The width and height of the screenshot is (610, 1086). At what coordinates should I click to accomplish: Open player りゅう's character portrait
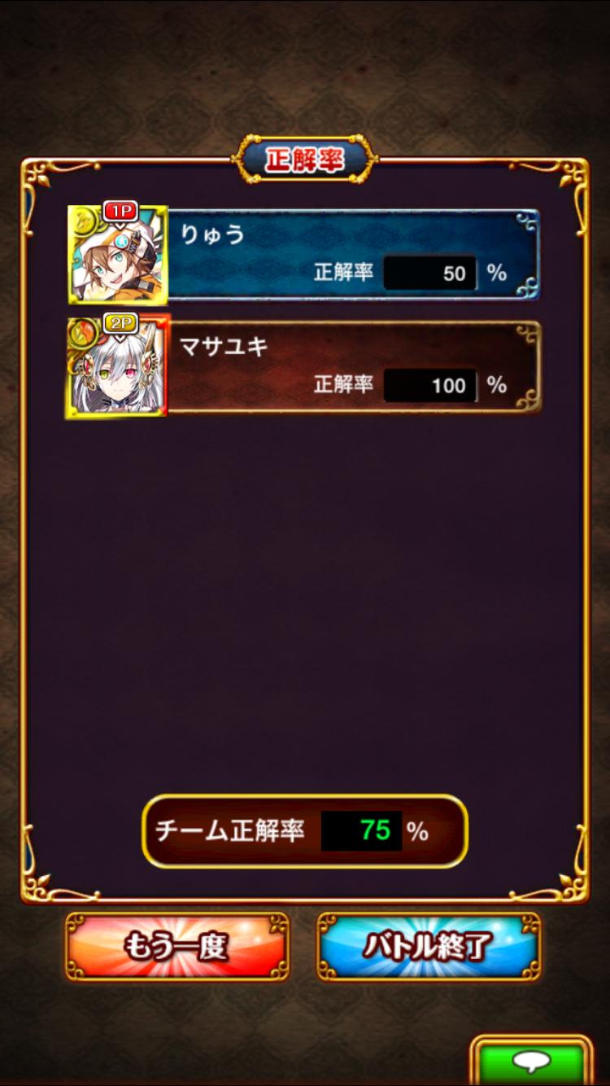point(118,256)
